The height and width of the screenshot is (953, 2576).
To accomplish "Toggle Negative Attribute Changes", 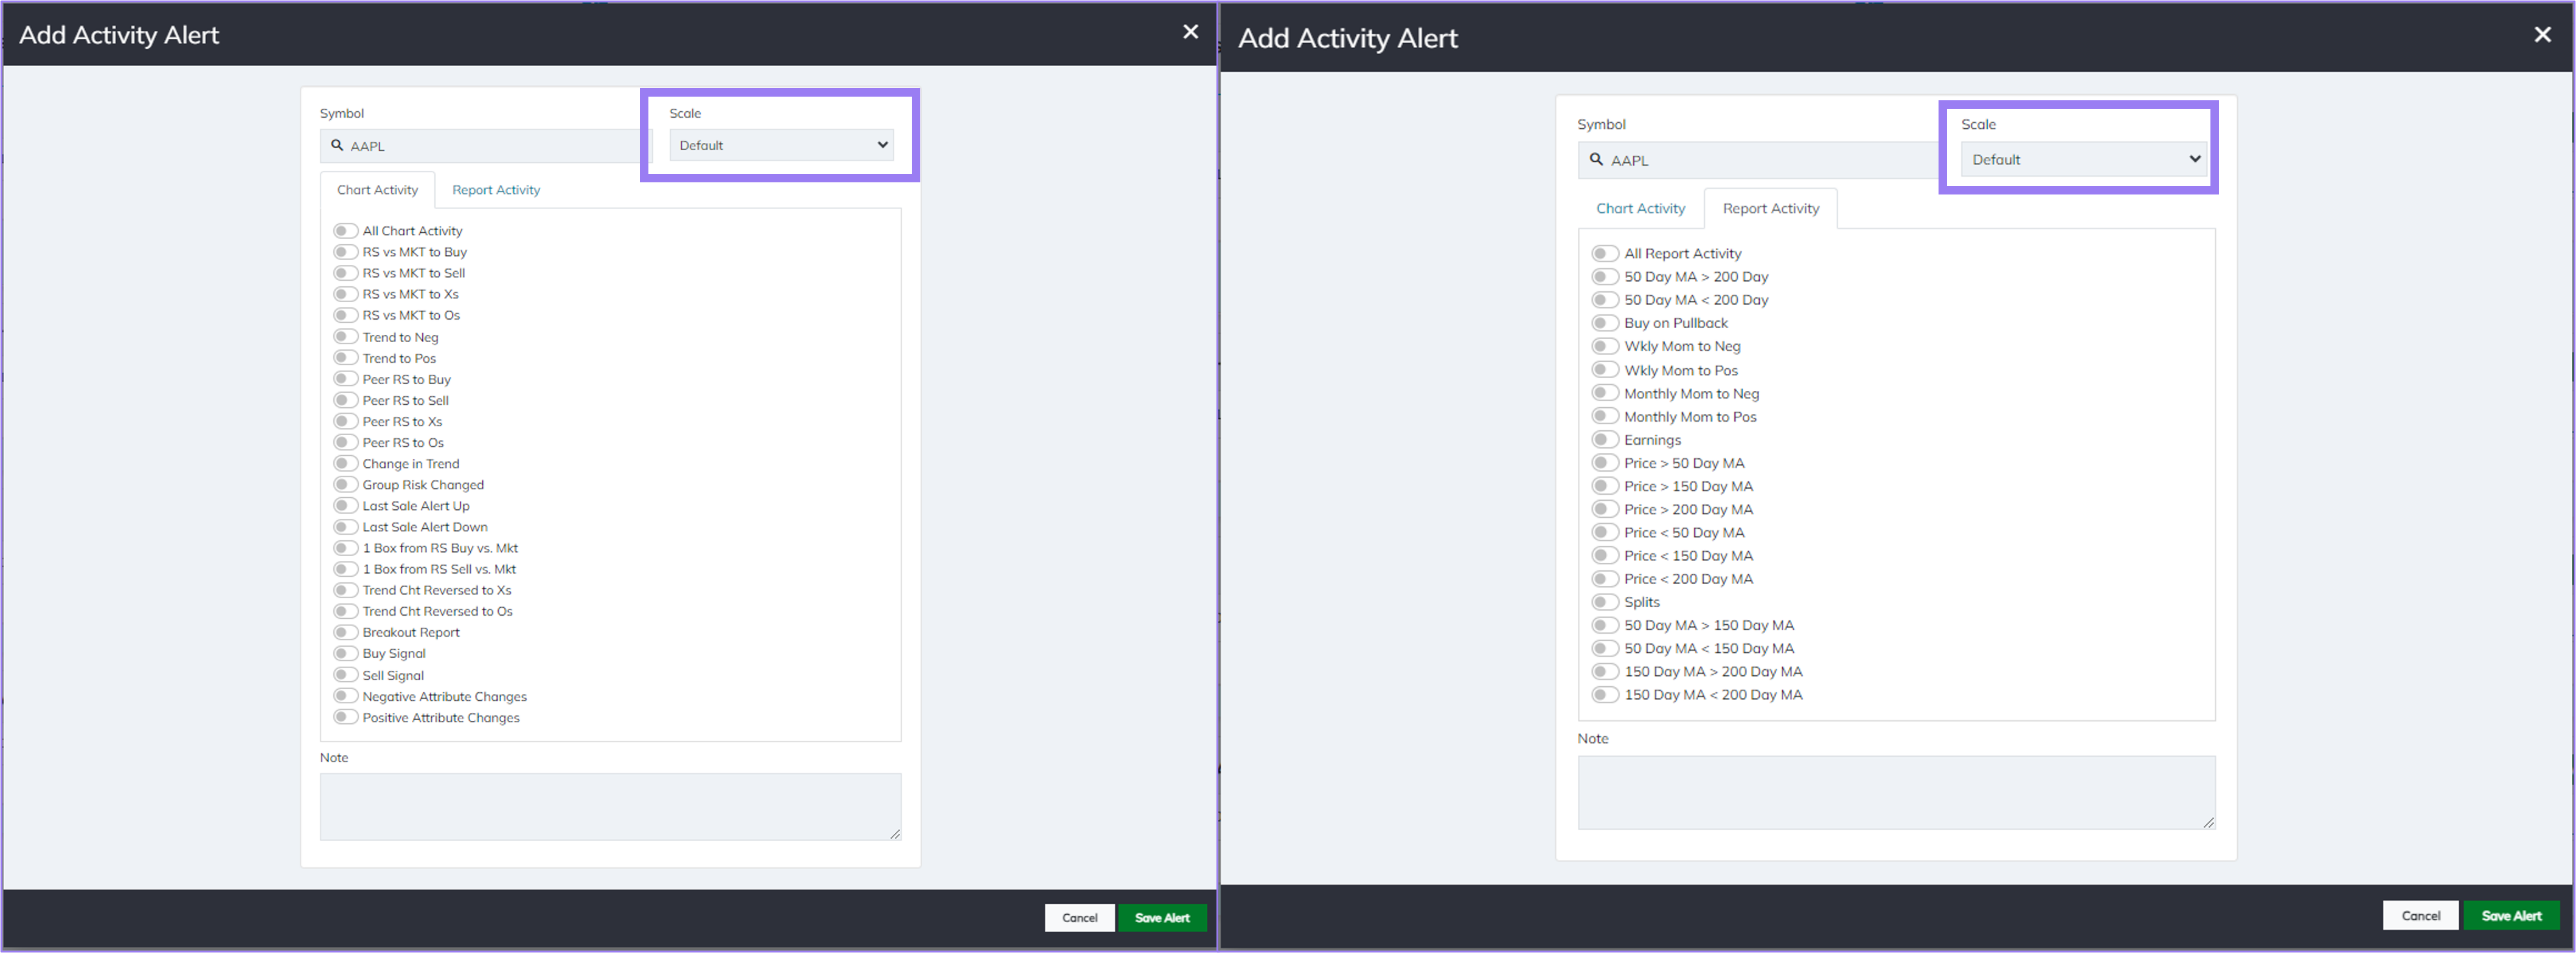I will pos(345,697).
